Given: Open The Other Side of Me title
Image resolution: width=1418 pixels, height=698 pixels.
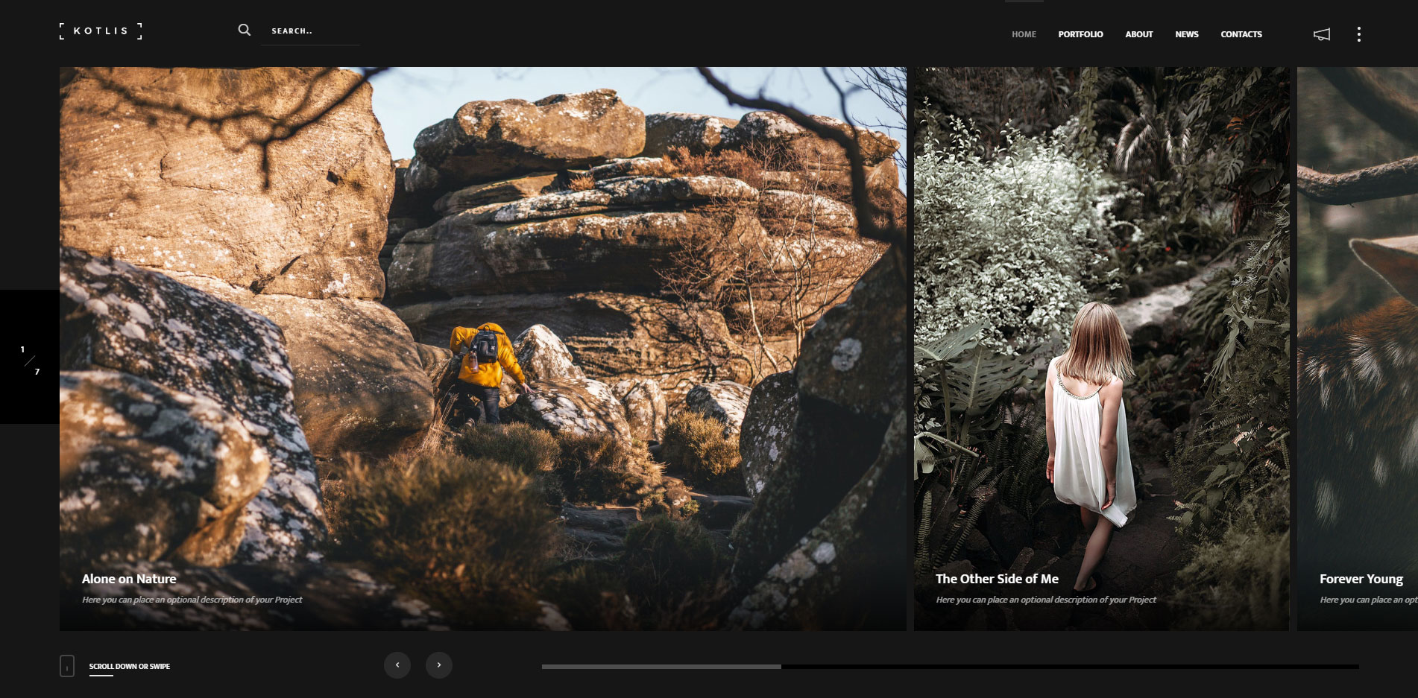Looking at the screenshot, I should click(x=997, y=579).
